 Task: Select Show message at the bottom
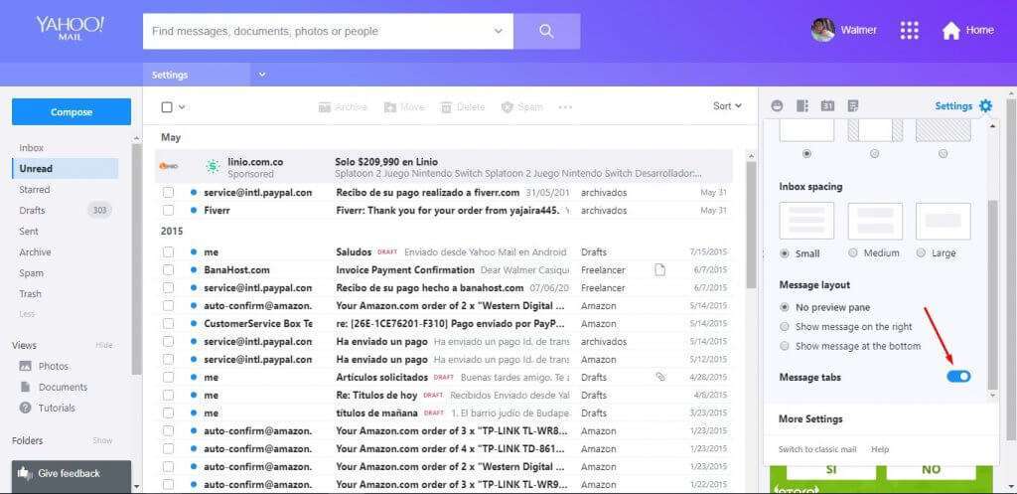pyautogui.click(x=785, y=346)
